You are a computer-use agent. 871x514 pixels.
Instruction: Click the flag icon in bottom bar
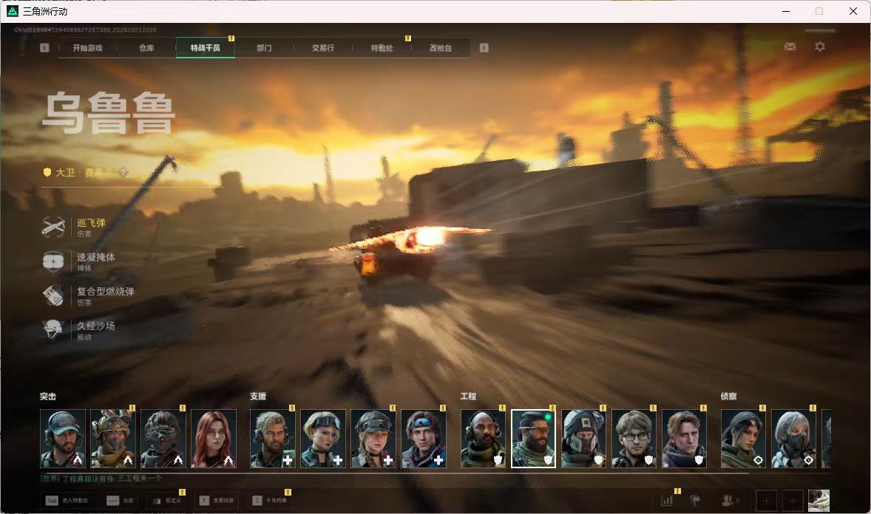[695, 501]
